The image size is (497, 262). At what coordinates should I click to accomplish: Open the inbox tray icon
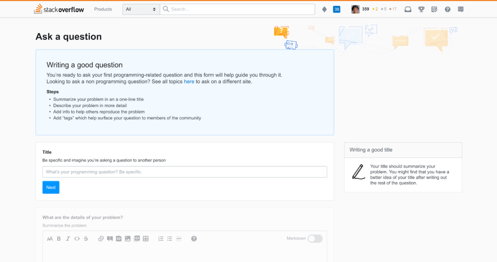point(408,9)
